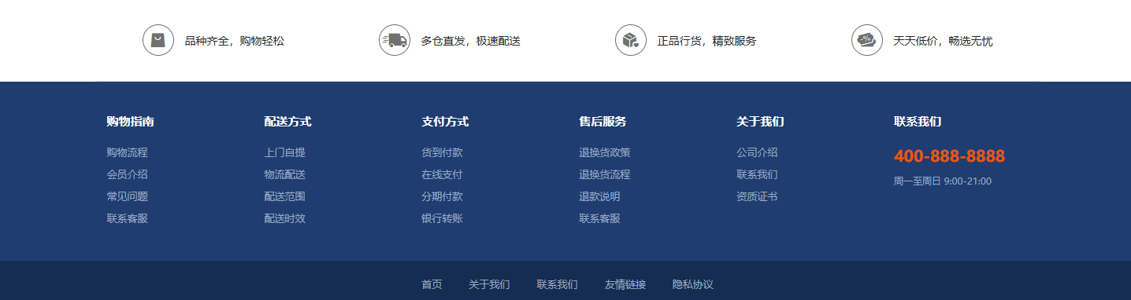Open the 银行转账 link
The image size is (1131, 300).
(x=443, y=218)
